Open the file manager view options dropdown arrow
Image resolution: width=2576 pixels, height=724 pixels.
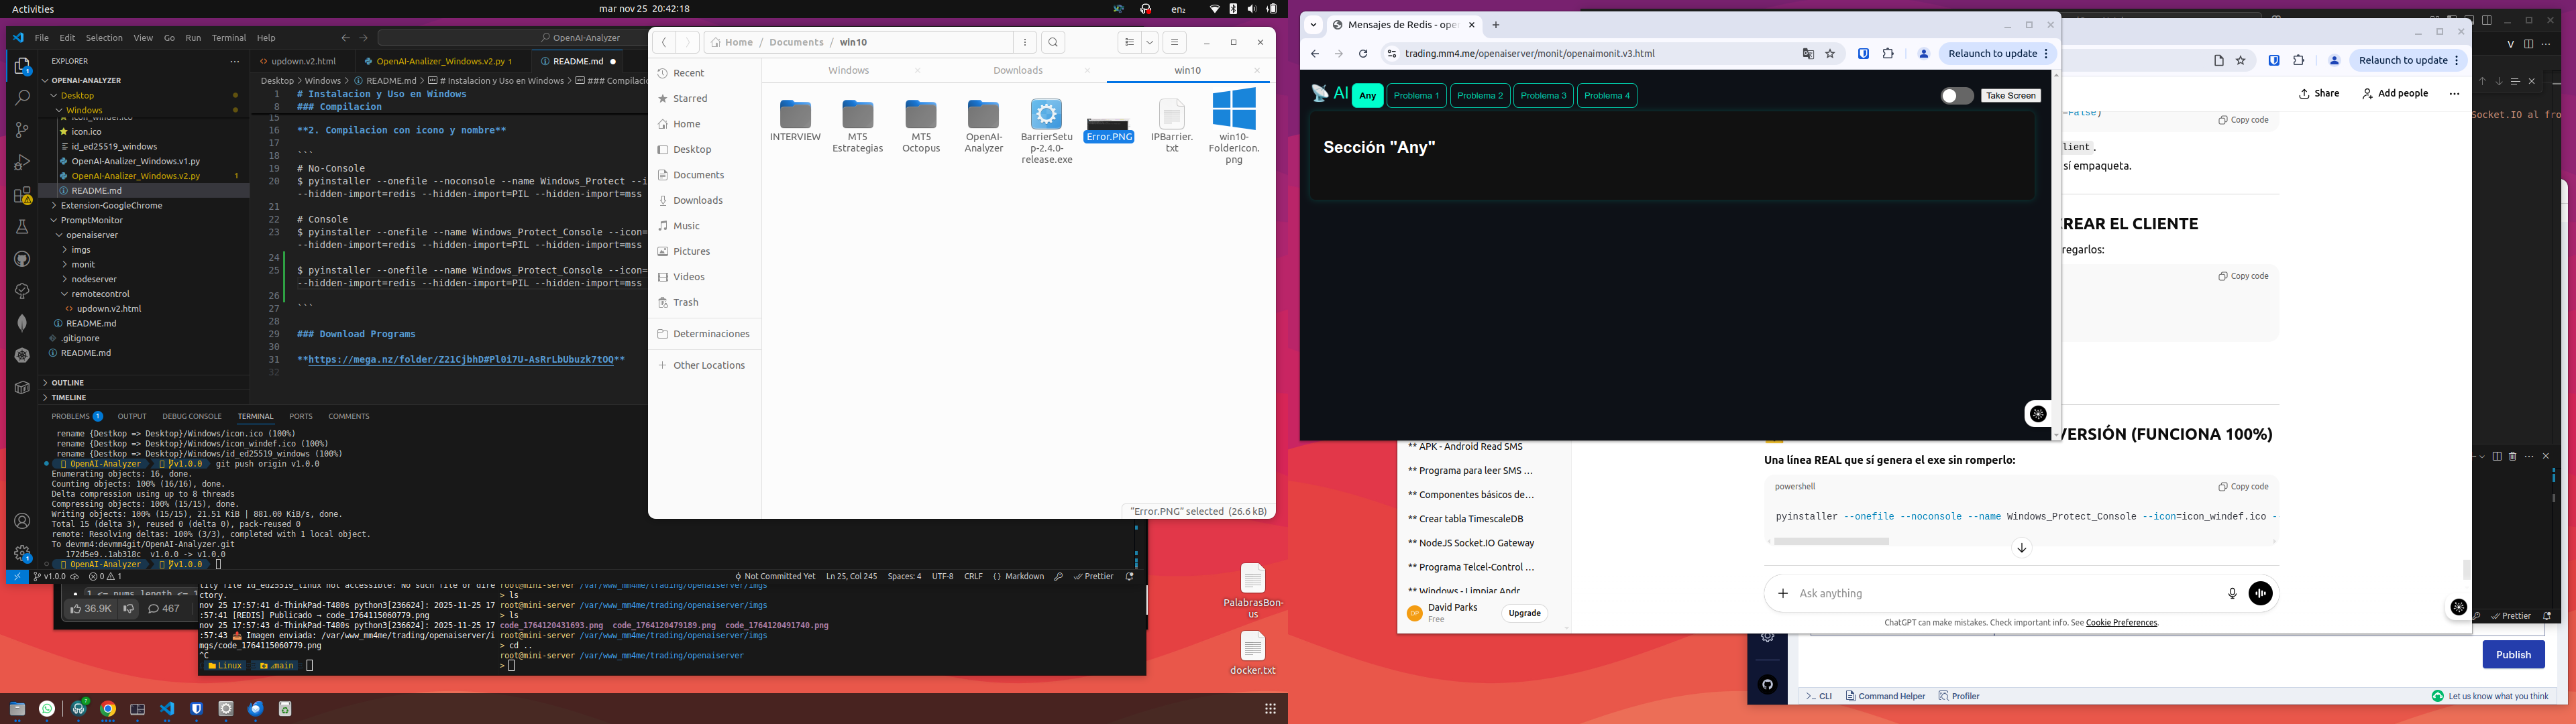tap(1150, 42)
